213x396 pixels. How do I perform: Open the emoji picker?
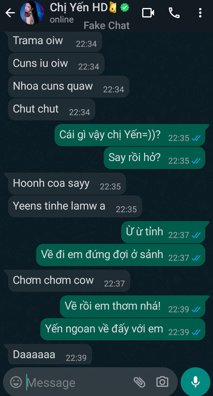click(x=16, y=382)
